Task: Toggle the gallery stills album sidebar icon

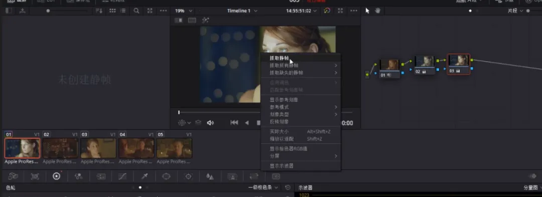Action: (x=9, y=11)
